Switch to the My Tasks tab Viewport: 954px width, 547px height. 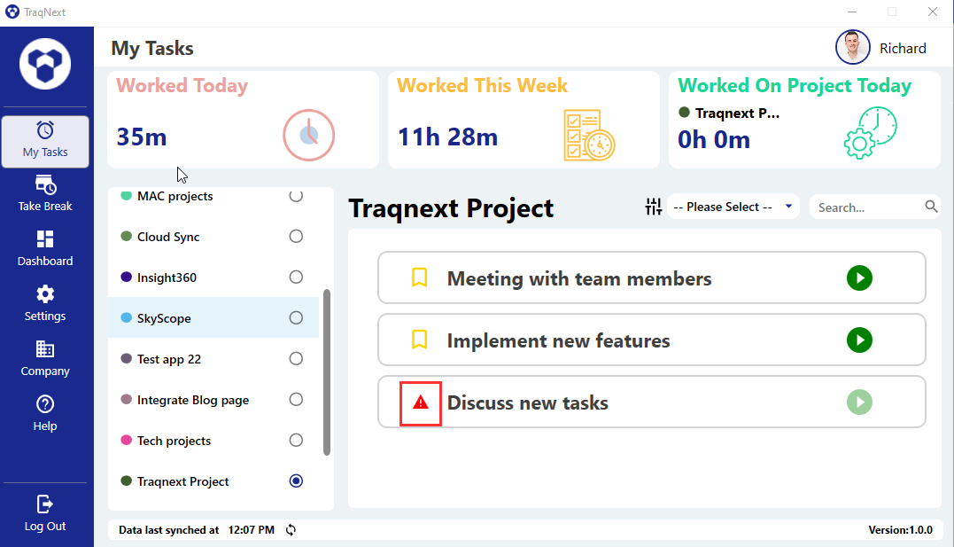click(x=44, y=140)
